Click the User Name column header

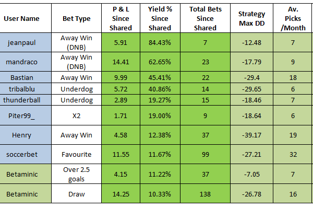click(21, 18)
